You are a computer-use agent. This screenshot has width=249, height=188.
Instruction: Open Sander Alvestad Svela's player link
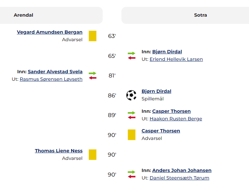[55, 72]
